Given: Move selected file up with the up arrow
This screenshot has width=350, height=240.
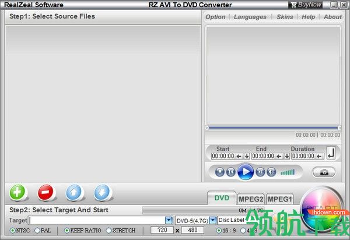Looking at the screenshot, I should click(x=73, y=192).
